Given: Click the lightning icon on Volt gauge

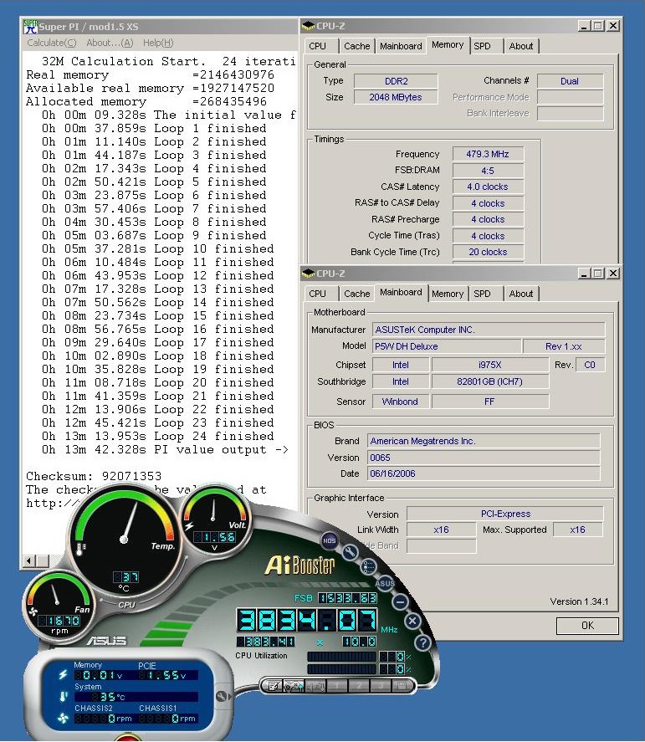Looking at the screenshot, I should point(189,527).
